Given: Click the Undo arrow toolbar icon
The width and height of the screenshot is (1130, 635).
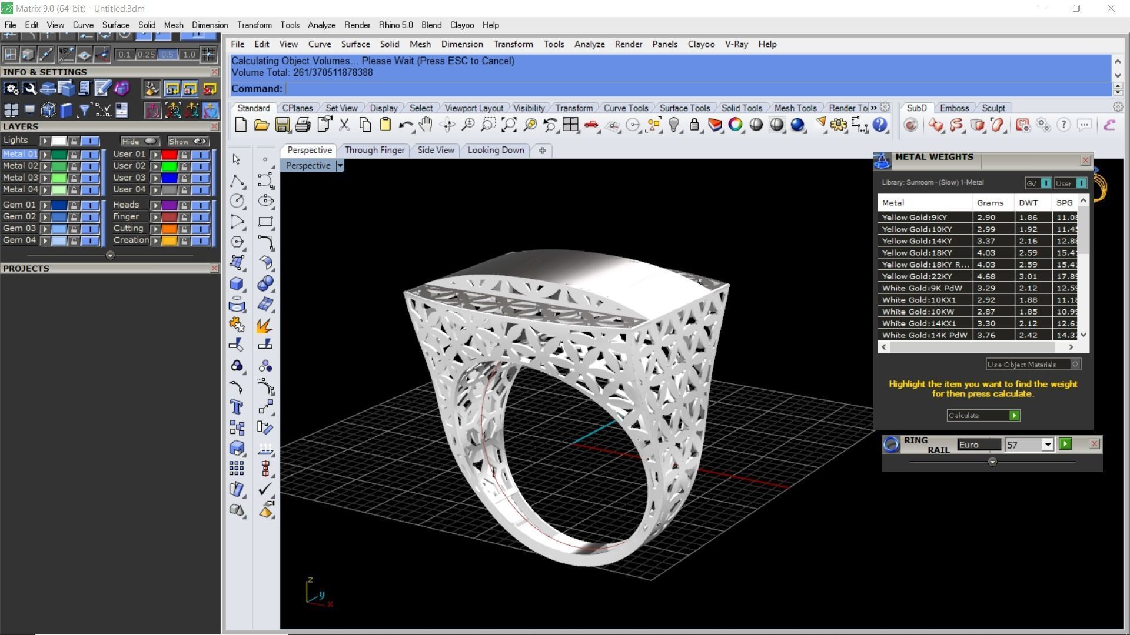Looking at the screenshot, I should pos(405,125).
